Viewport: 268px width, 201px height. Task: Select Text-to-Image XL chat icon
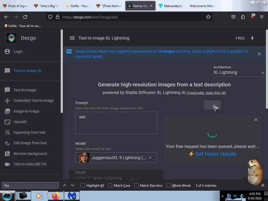point(7,71)
